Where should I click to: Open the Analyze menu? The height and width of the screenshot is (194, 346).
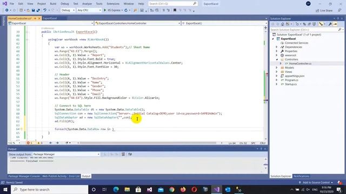click(x=87, y=4)
